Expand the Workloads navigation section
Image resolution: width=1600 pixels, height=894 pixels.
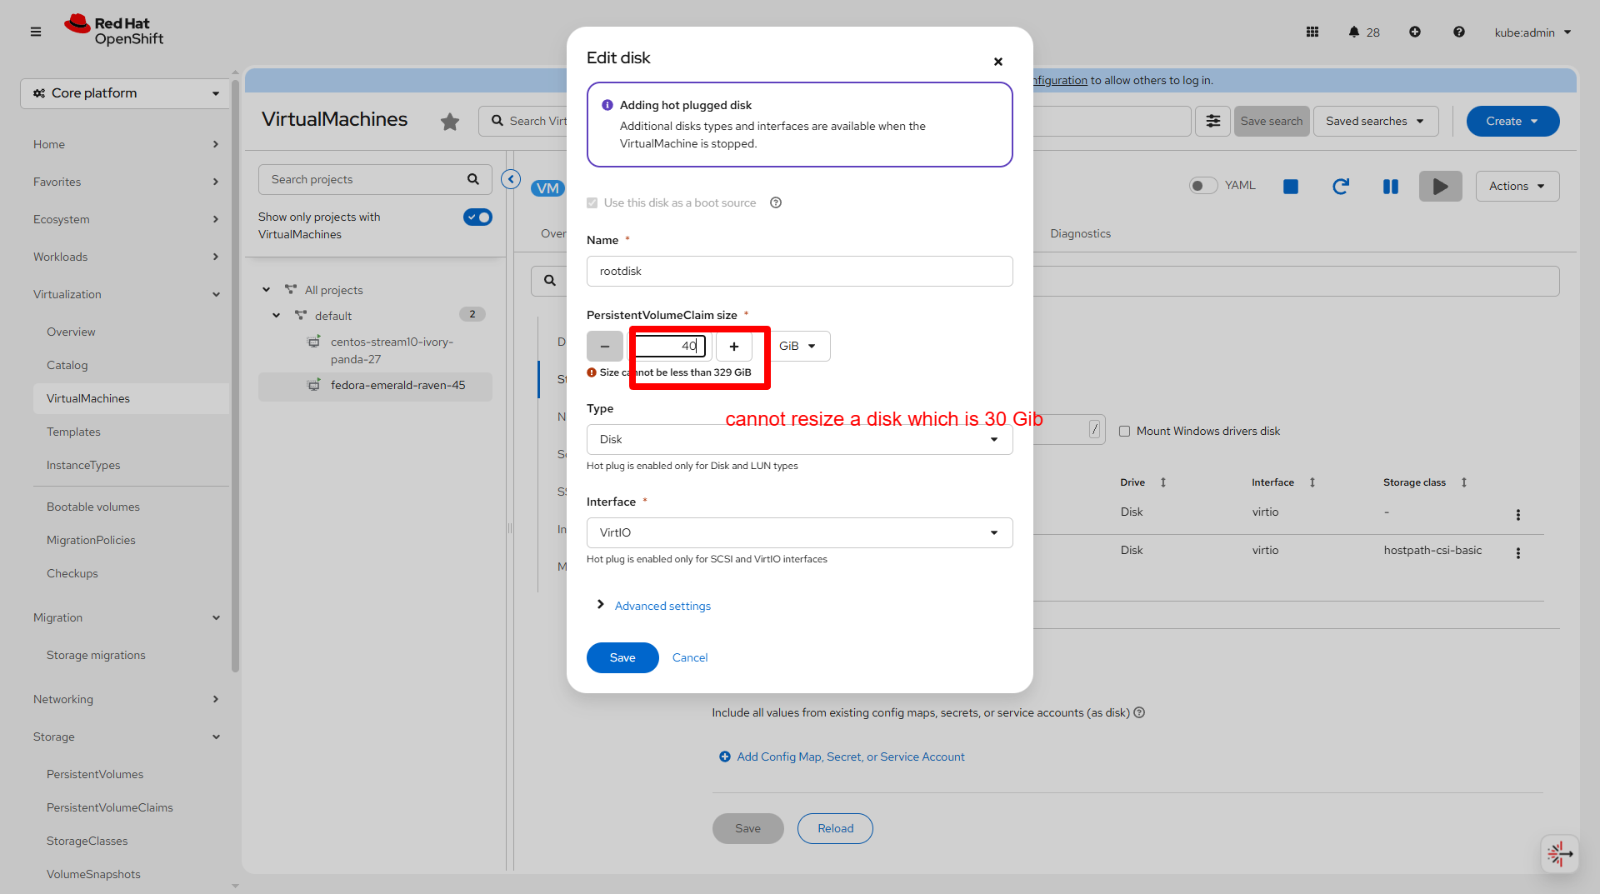[127, 257]
